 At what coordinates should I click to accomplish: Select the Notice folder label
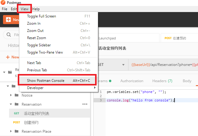[27, 95]
